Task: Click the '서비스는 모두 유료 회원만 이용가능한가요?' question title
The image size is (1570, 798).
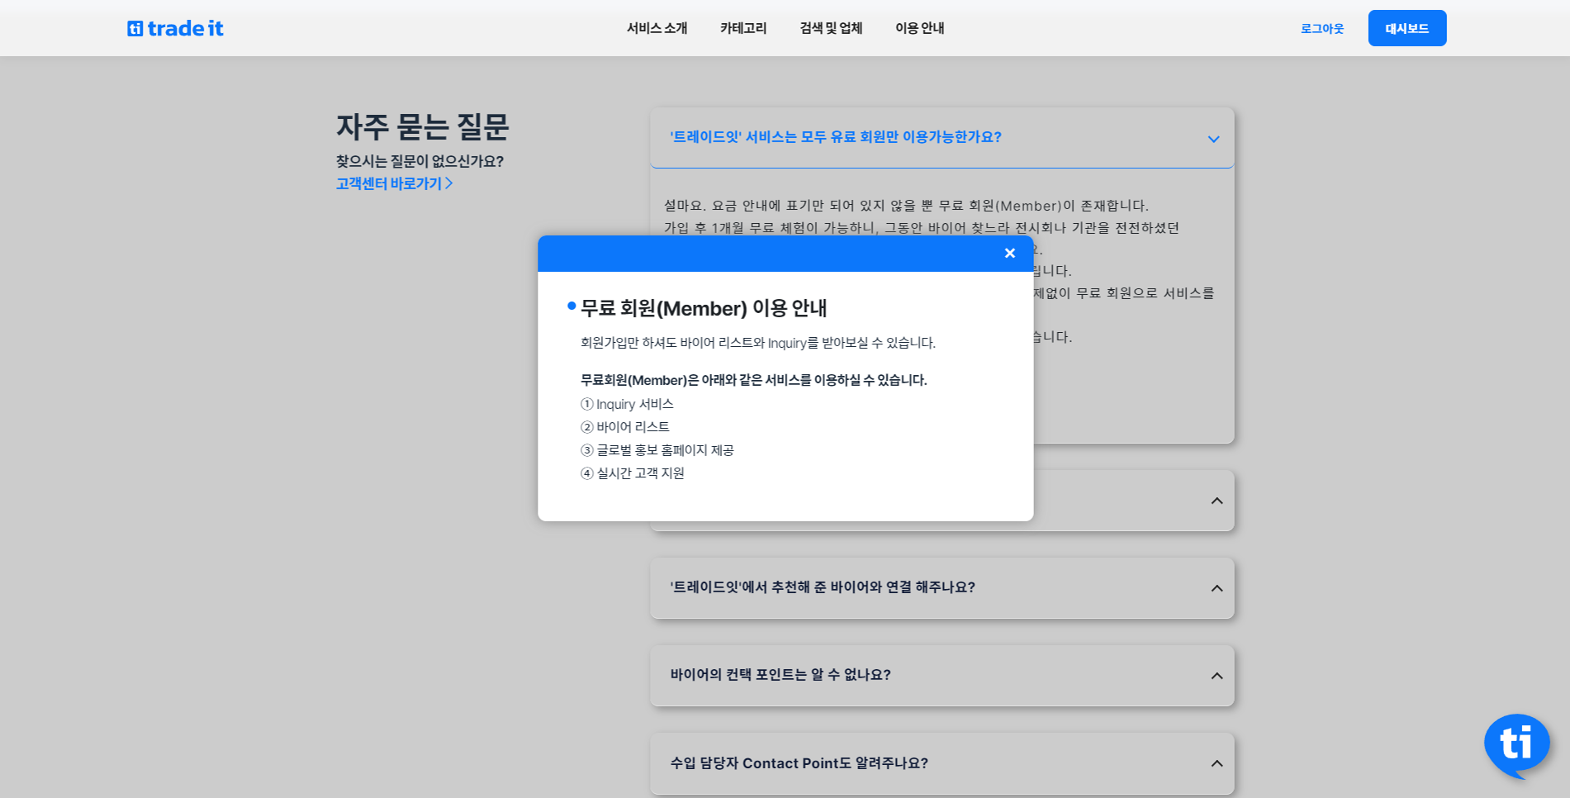Action: [x=835, y=137]
